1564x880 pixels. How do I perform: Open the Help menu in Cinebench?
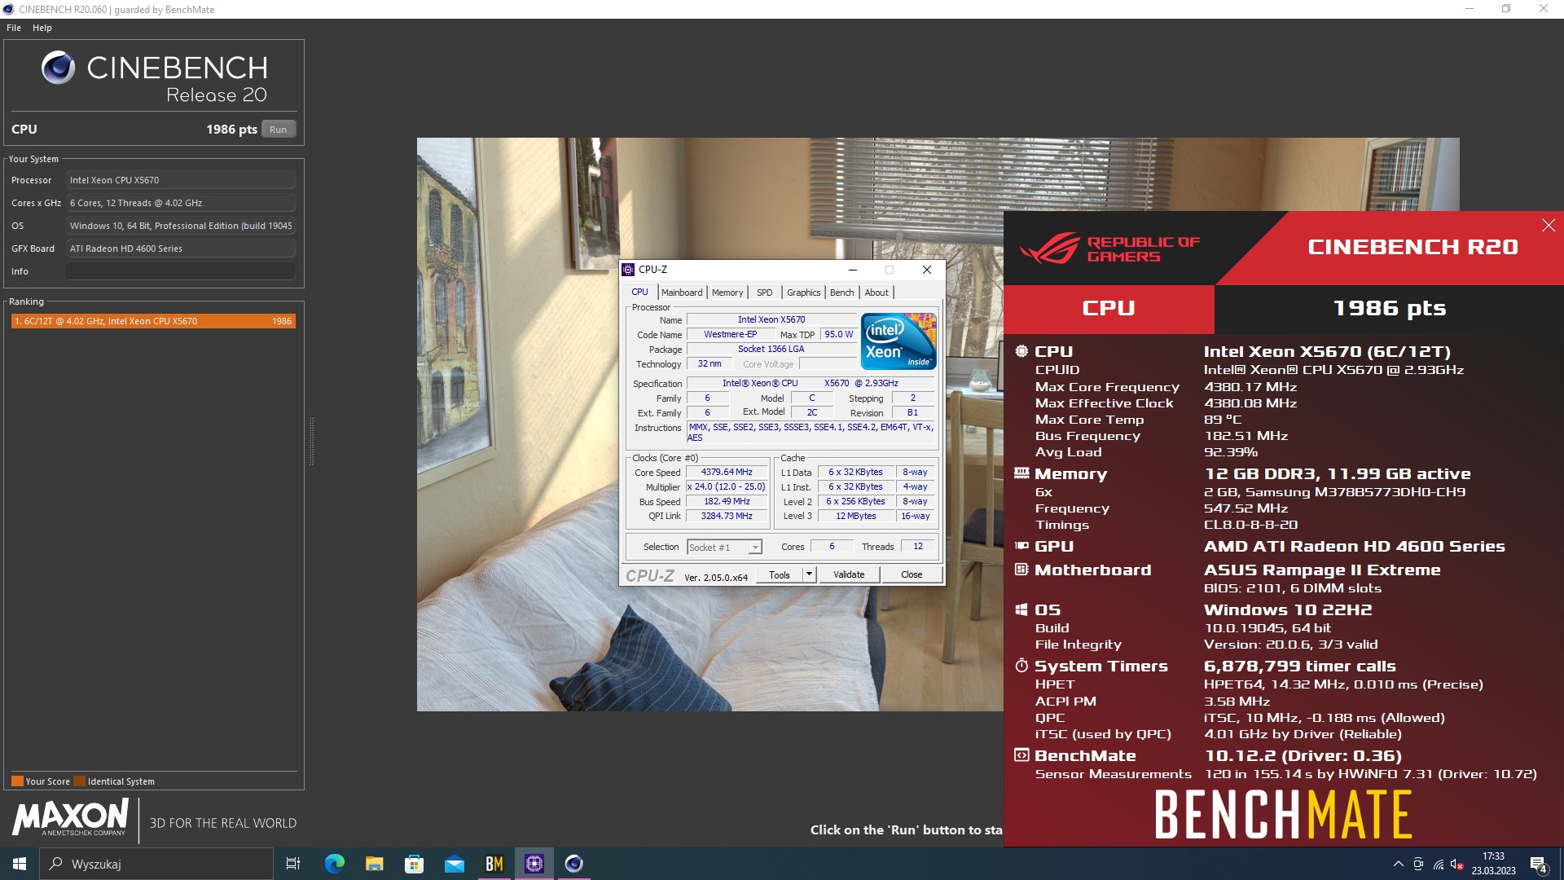42,28
